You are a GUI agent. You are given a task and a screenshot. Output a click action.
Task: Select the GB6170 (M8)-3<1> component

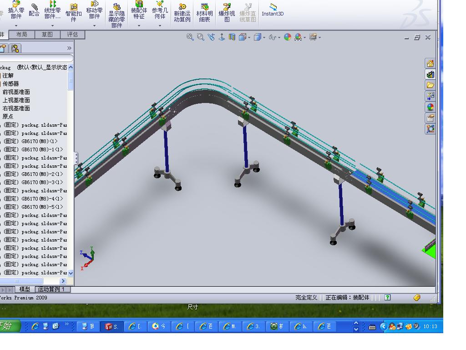(33, 182)
